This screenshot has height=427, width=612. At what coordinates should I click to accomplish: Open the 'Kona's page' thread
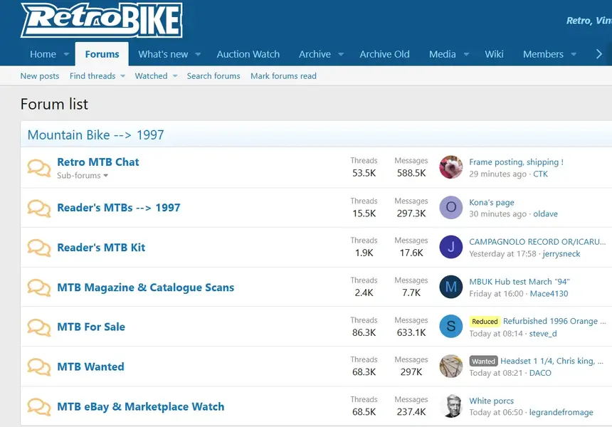(492, 203)
